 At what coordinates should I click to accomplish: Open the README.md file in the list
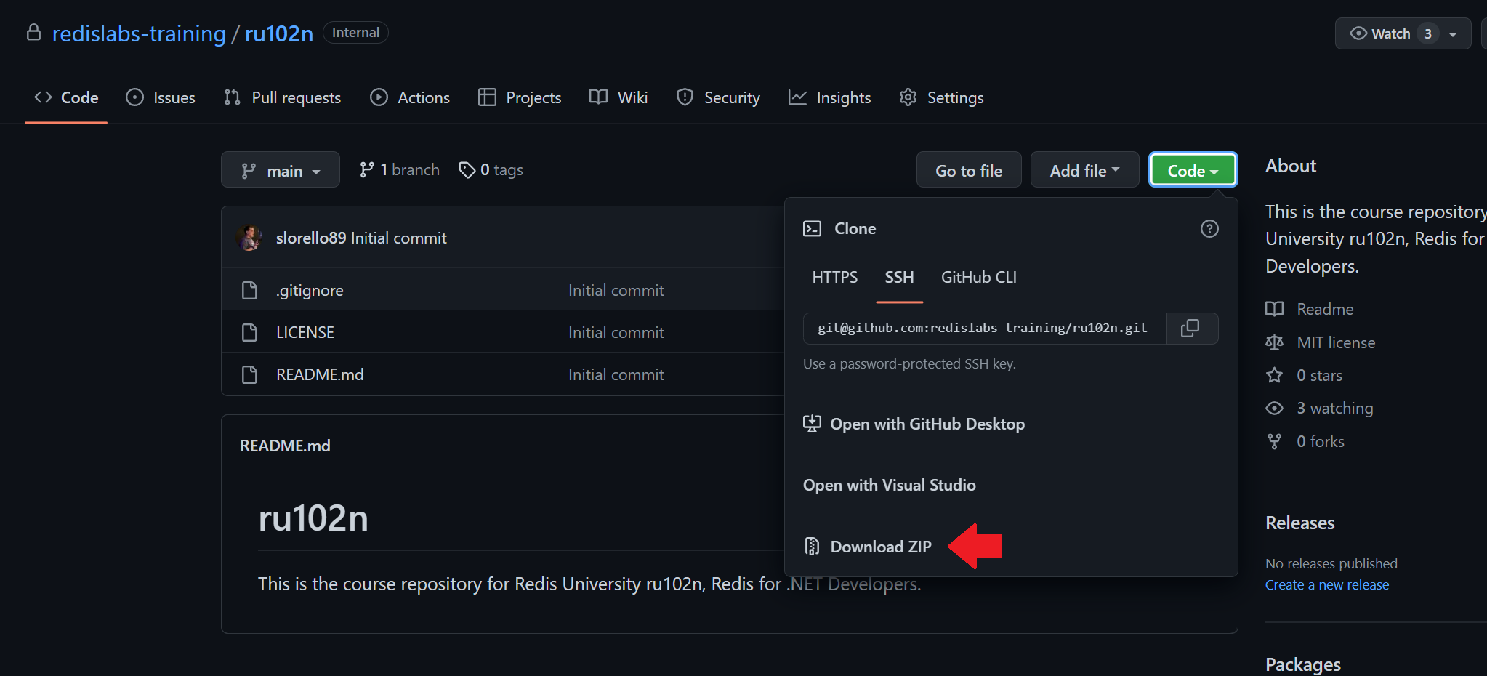pos(320,374)
